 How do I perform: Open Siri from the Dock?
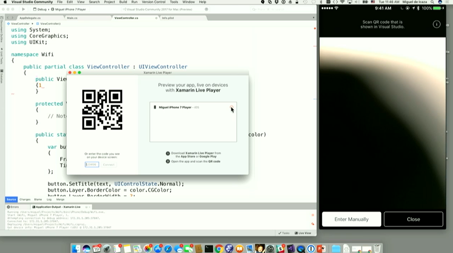pyautogui.click(x=86, y=249)
